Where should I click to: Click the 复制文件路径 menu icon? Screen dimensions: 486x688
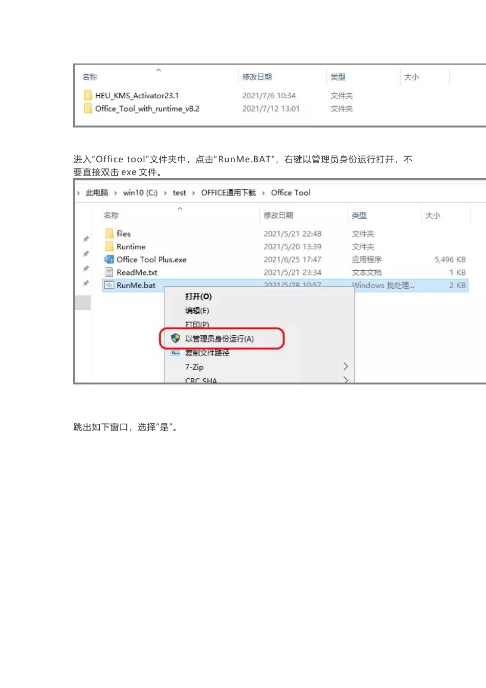(174, 353)
